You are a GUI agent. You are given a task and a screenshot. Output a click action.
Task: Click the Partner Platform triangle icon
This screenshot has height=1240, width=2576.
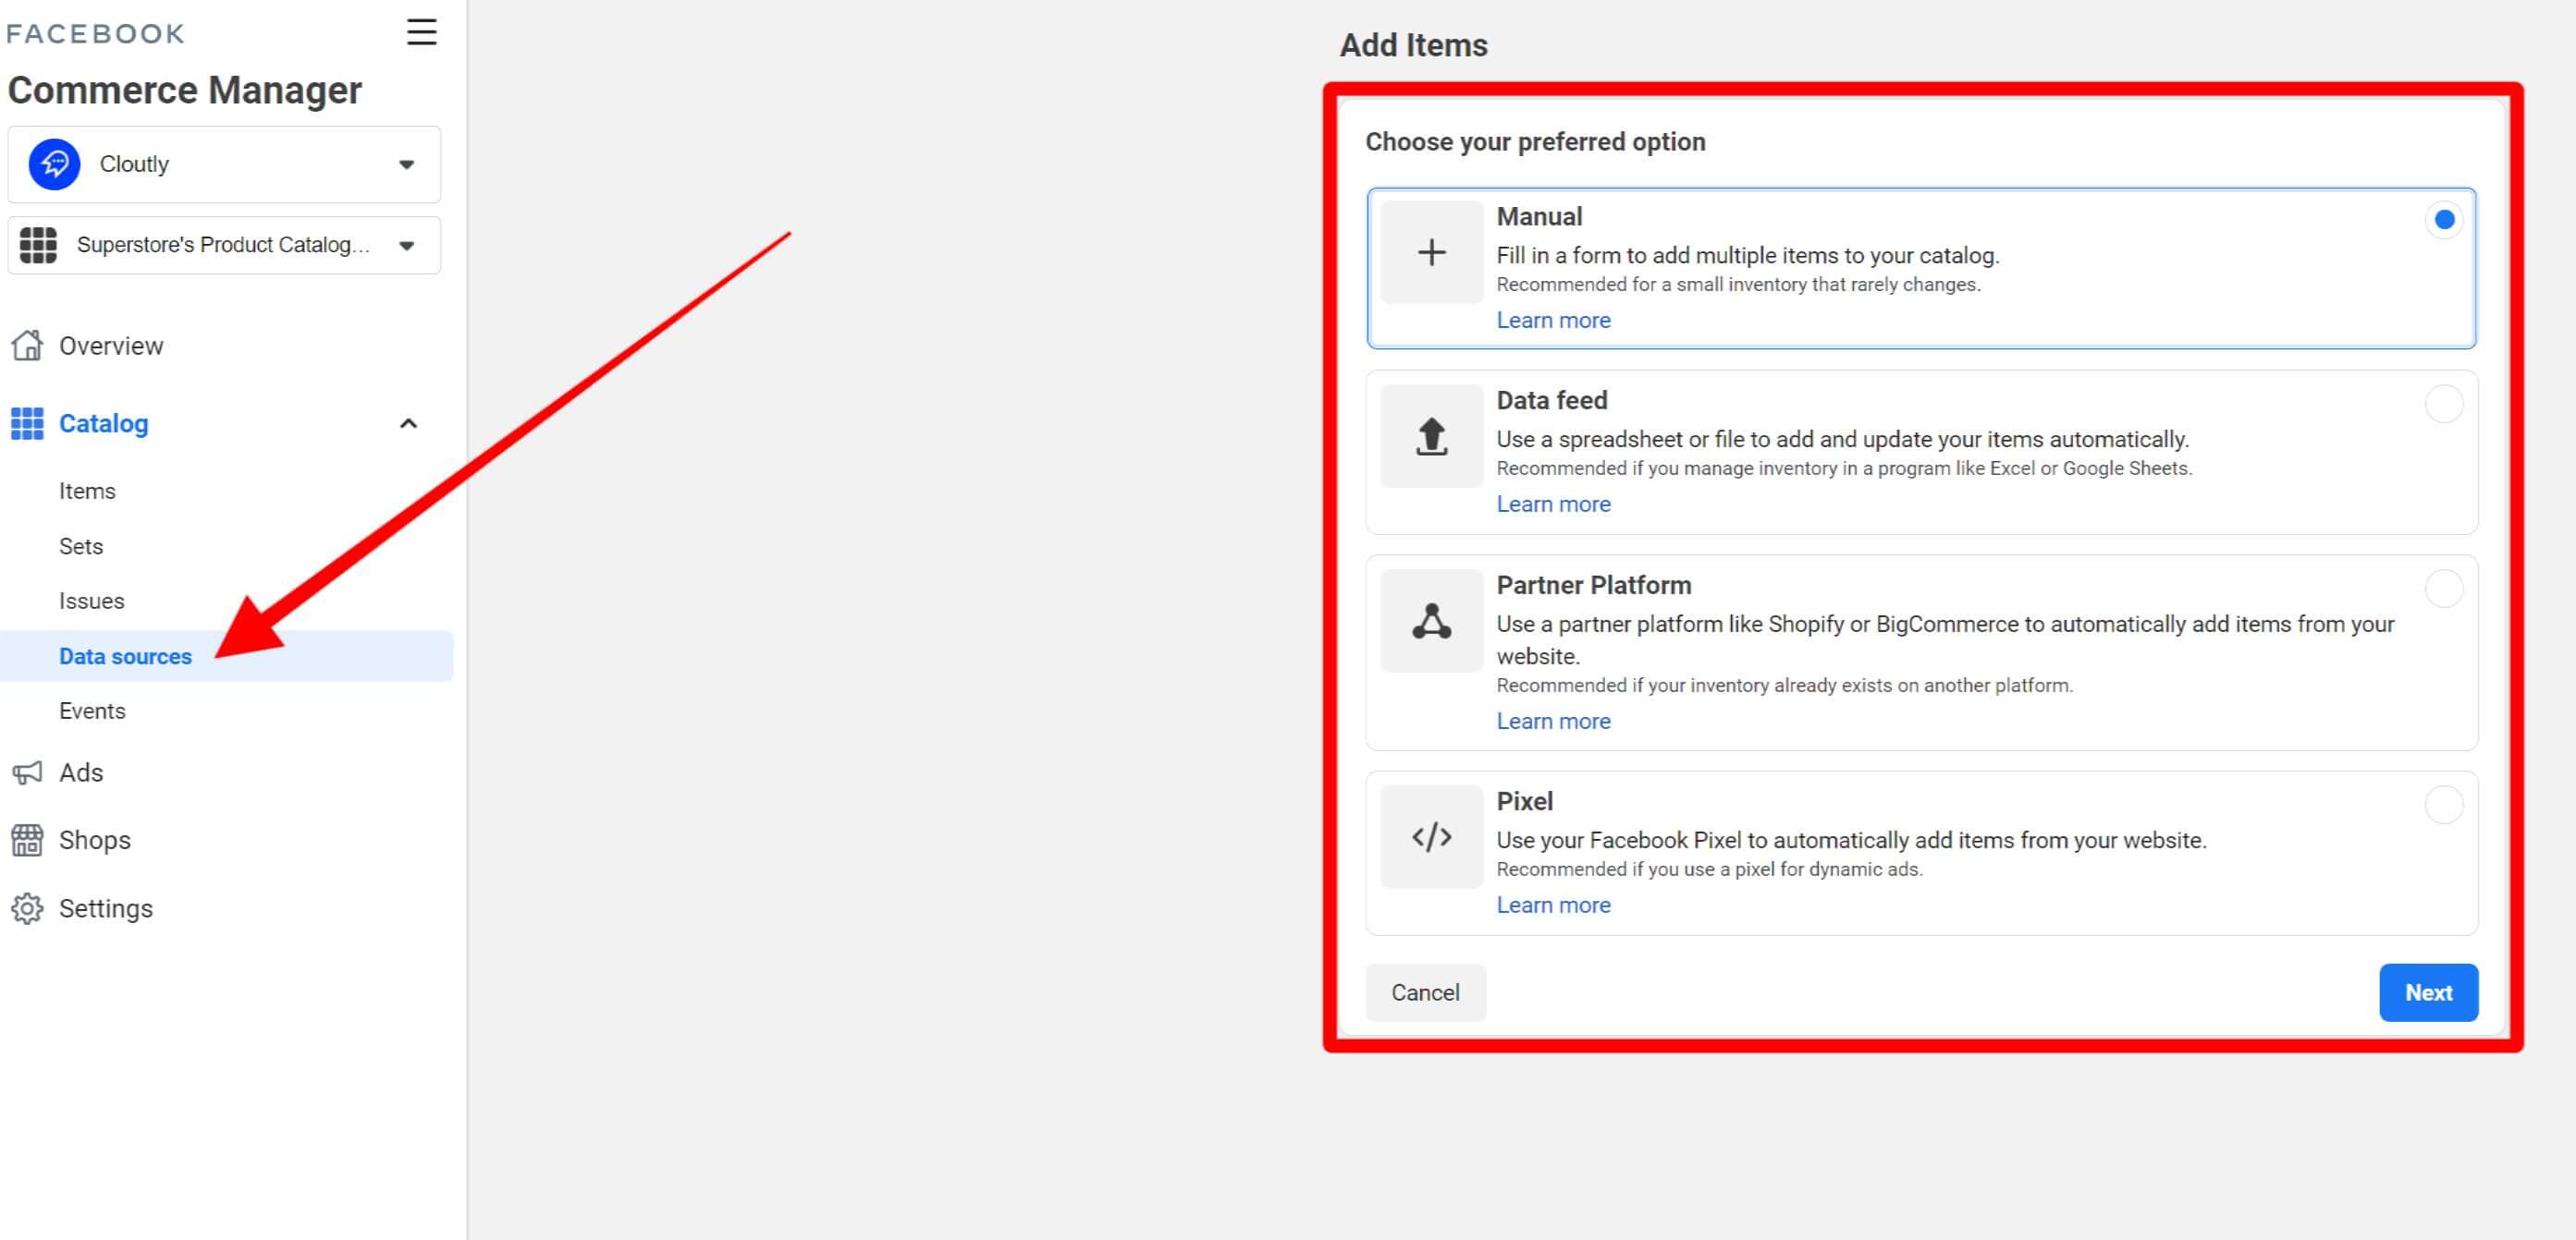click(1431, 622)
